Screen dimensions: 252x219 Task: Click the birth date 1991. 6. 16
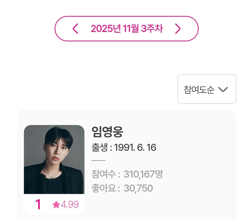[x=135, y=148]
